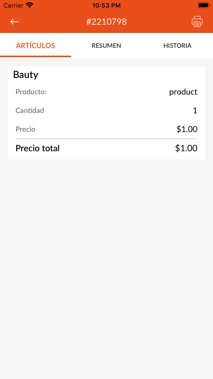Tap the back arrow icon

click(x=15, y=22)
